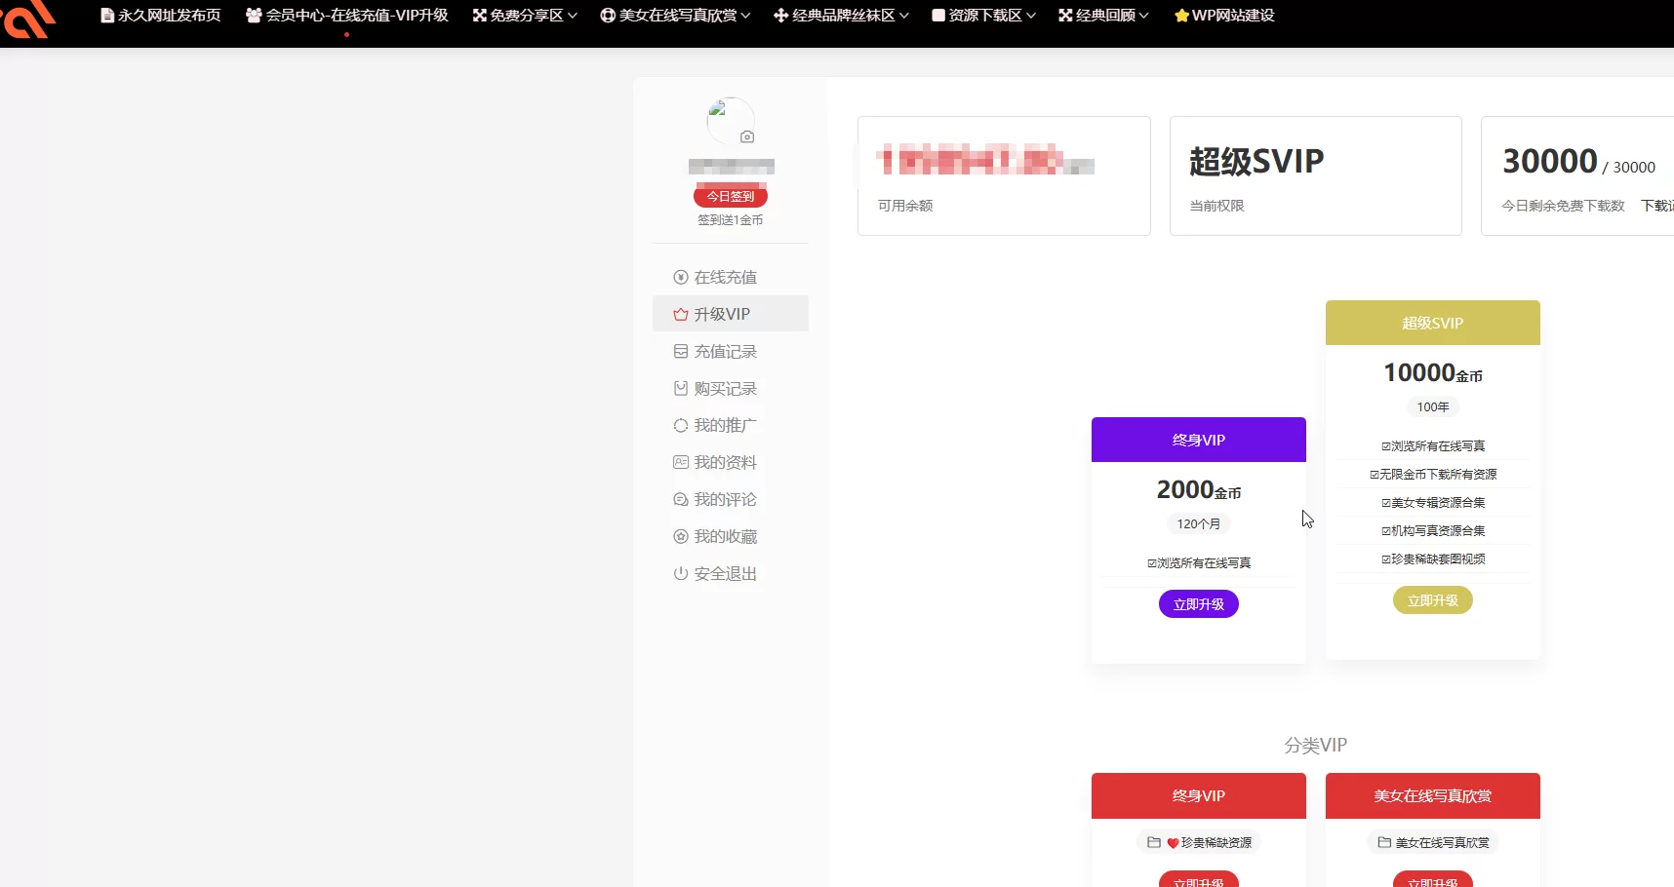Open 永久网址发布页 nav item
The image size is (1674, 887).
coord(161,16)
